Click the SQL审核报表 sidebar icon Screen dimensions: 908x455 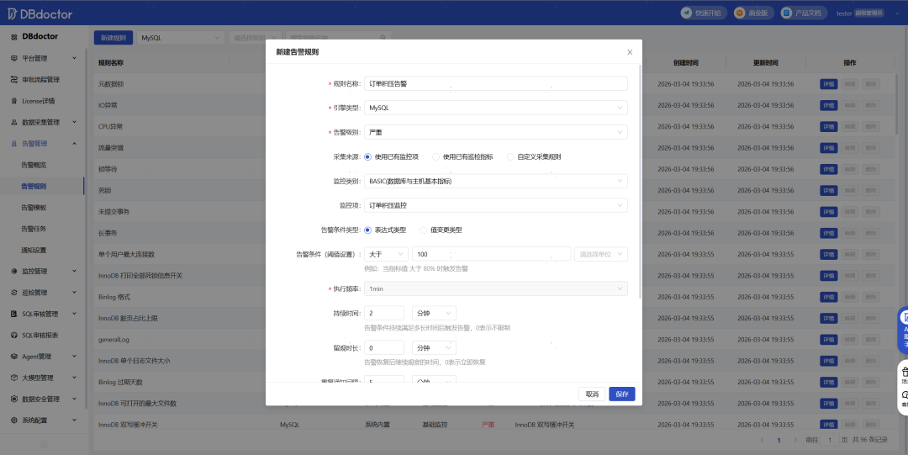coord(14,335)
